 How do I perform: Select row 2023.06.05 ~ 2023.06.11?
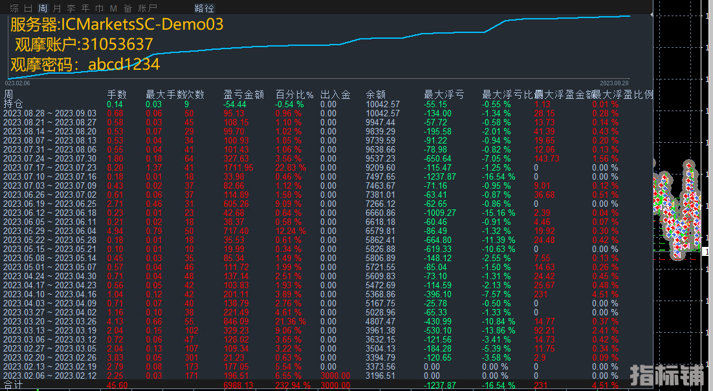pos(50,222)
